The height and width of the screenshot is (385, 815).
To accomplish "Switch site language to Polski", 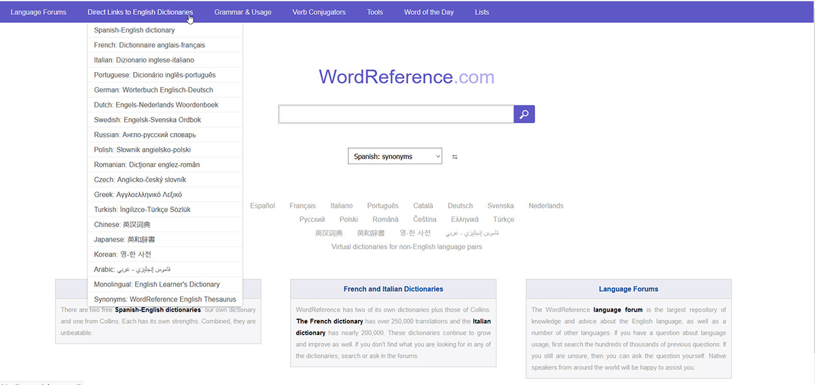I will pos(348,219).
